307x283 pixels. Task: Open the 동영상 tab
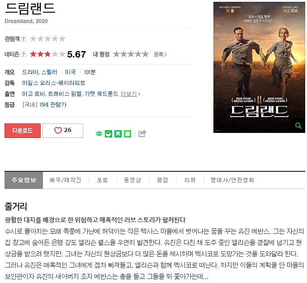point(132,180)
